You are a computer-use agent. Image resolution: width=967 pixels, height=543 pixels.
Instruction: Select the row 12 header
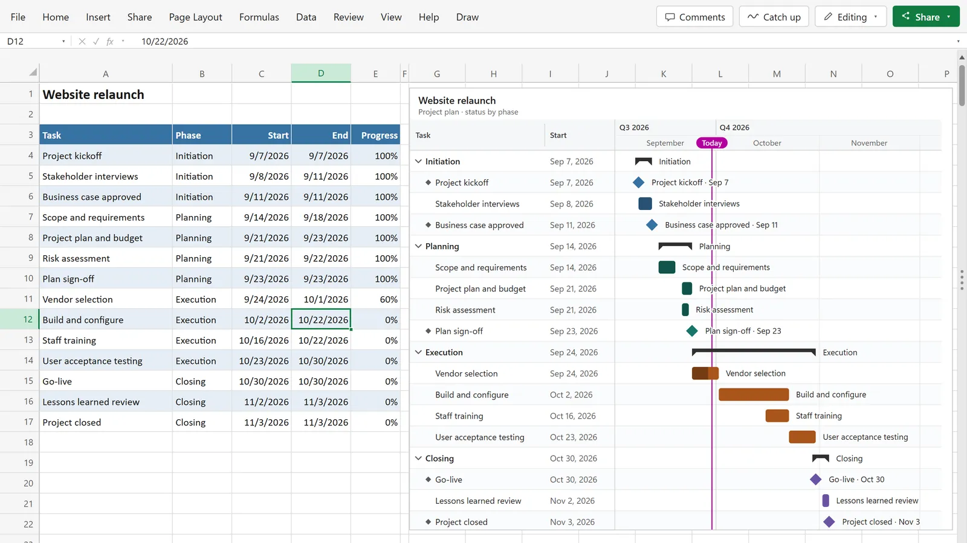20,319
